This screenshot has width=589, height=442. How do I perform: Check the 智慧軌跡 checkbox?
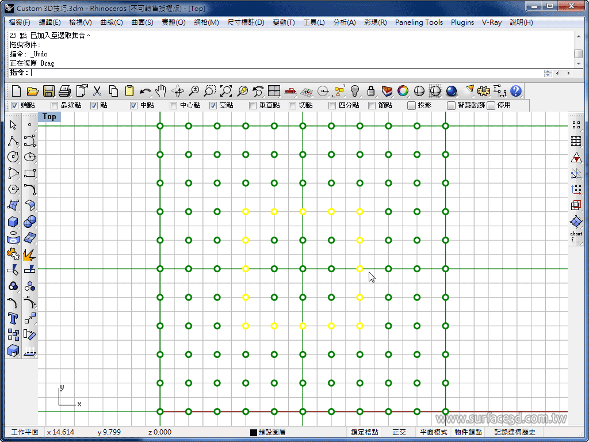pyautogui.click(x=451, y=106)
